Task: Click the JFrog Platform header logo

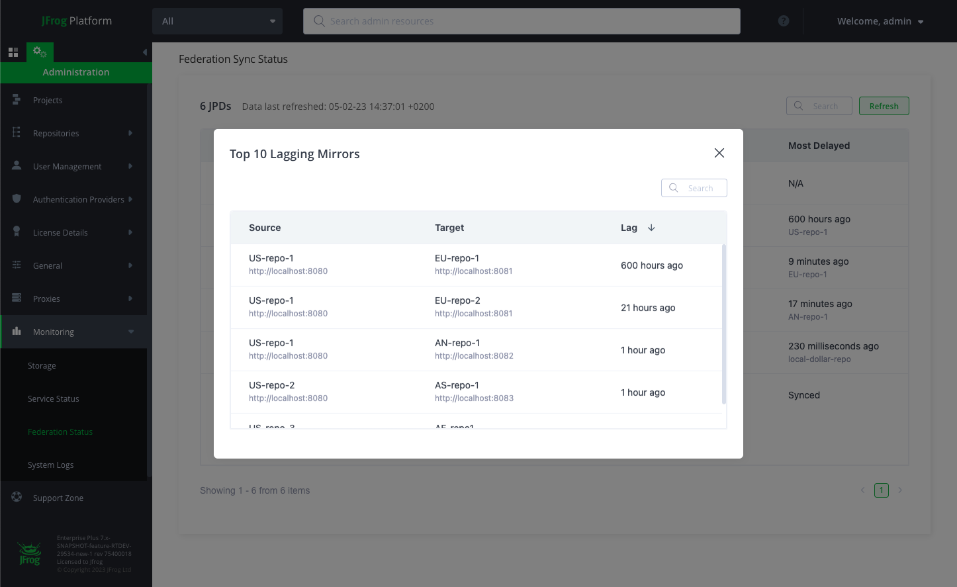Action: coord(77,21)
